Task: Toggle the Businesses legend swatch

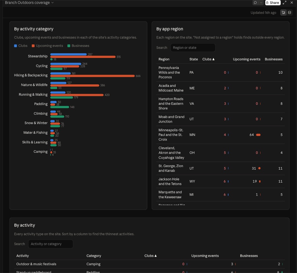Action: pos(69,46)
